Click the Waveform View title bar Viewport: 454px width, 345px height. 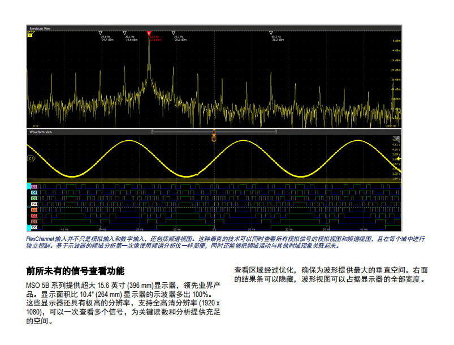pos(214,132)
